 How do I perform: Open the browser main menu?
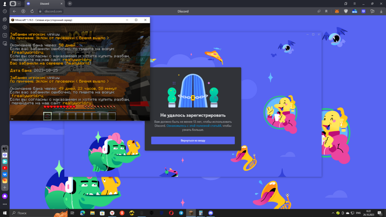(x=354, y=4)
